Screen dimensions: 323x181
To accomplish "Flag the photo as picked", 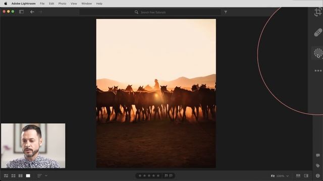I will click(x=166, y=175).
